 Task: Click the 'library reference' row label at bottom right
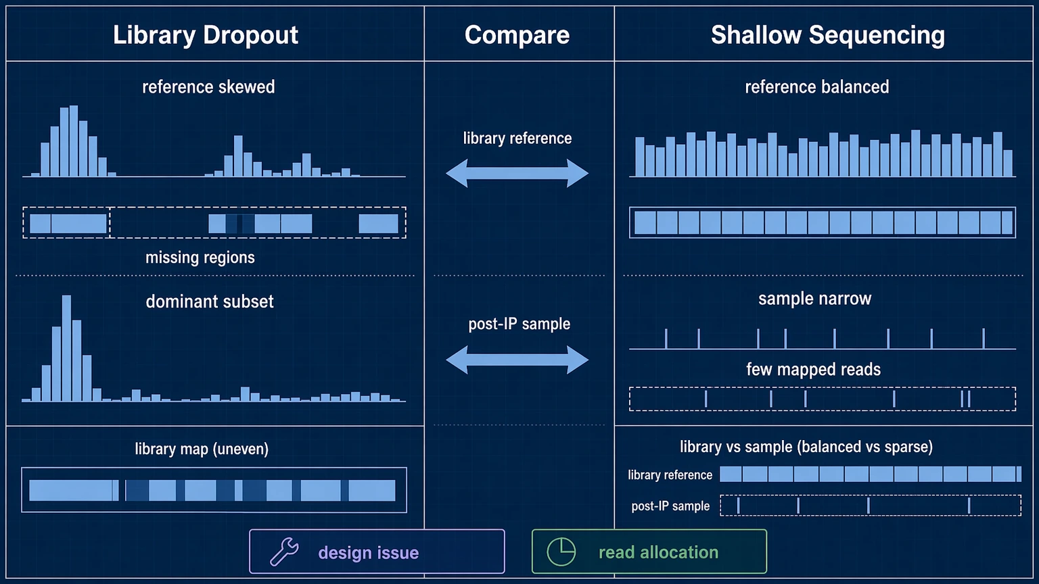click(670, 475)
